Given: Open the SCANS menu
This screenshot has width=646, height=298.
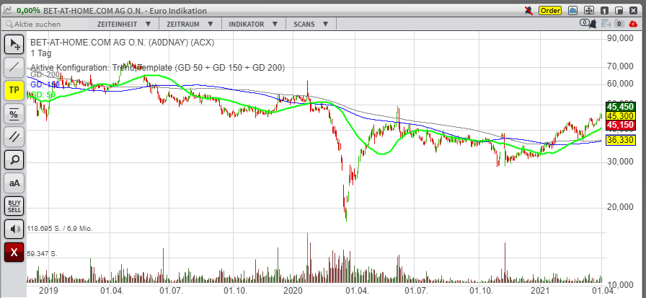Looking at the screenshot, I should pos(311,24).
